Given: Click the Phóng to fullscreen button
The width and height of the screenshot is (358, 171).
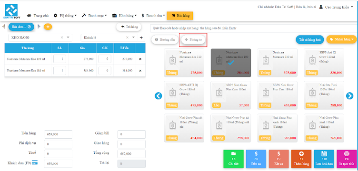Looking at the screenshot, I should coord(193,39).
